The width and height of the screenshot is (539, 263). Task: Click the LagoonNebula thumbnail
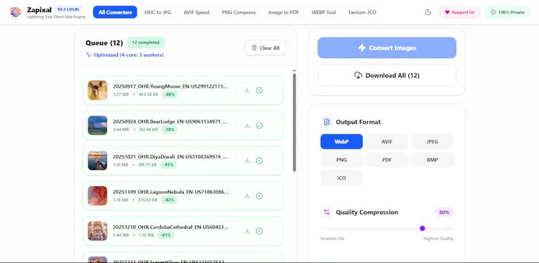97,196
